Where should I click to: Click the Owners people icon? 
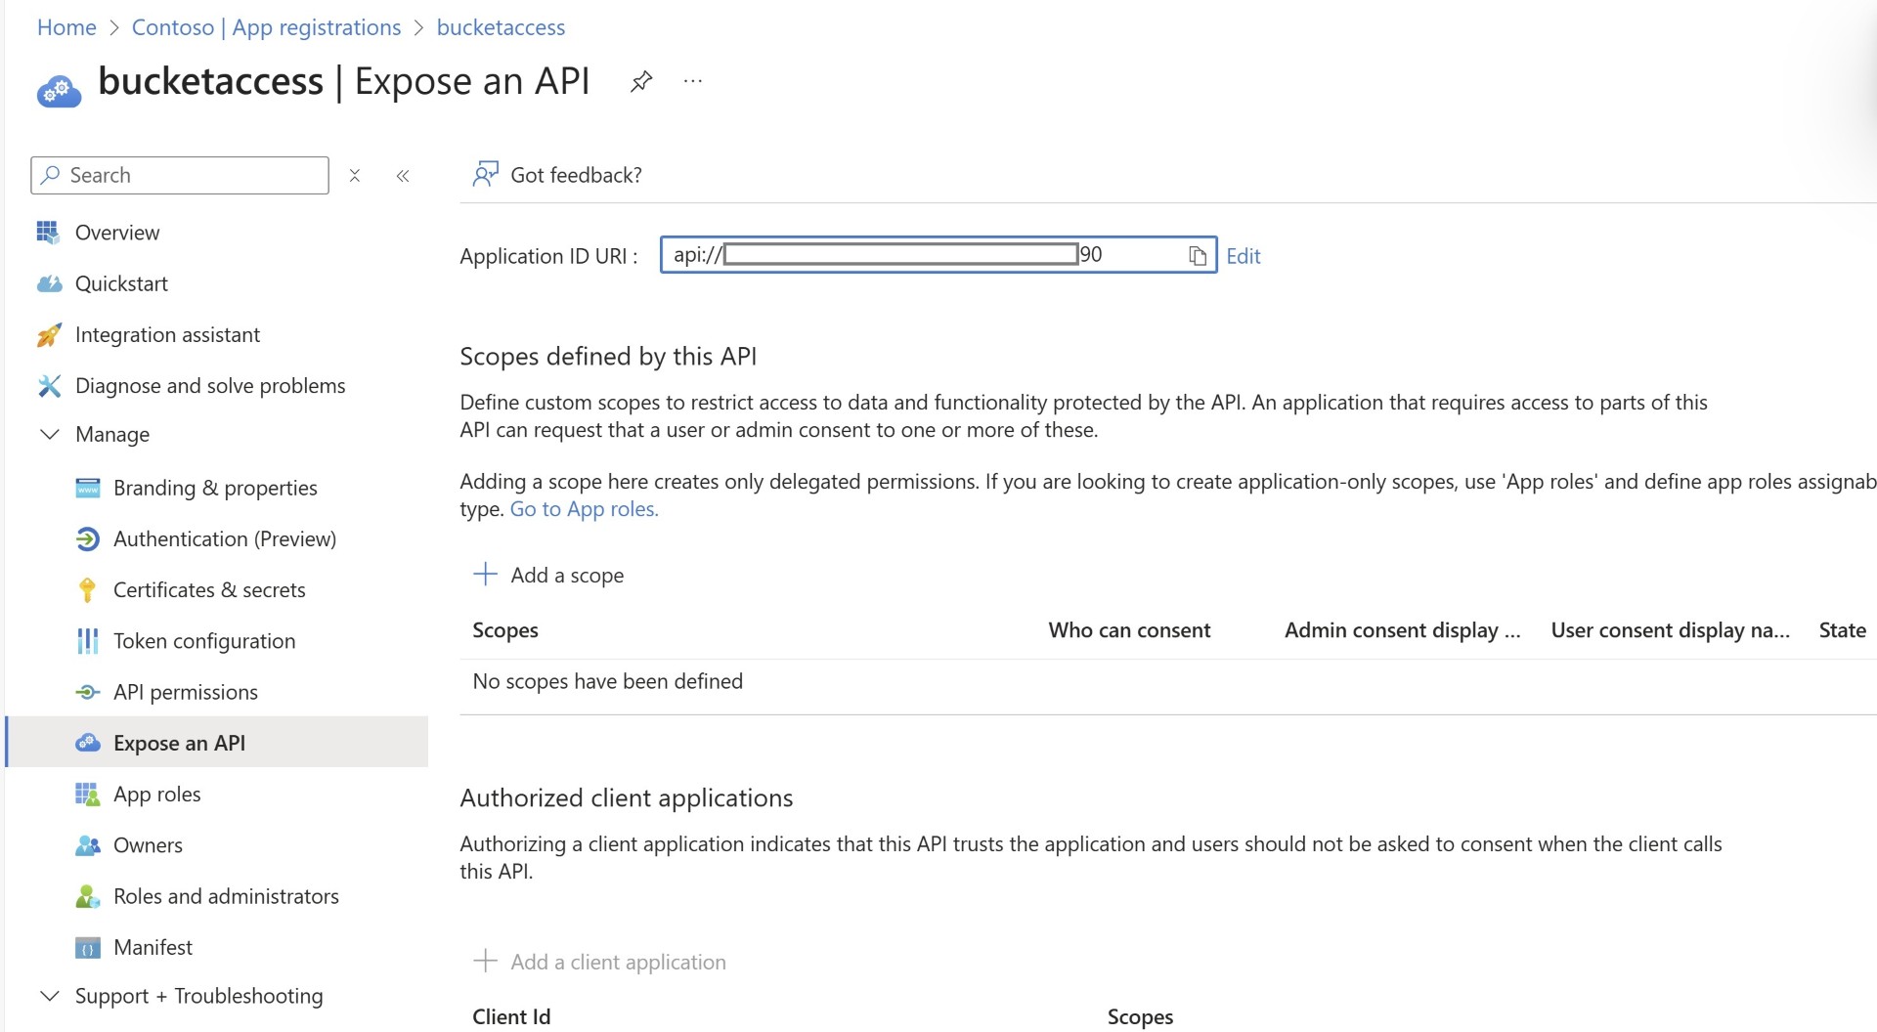(87, 845)
